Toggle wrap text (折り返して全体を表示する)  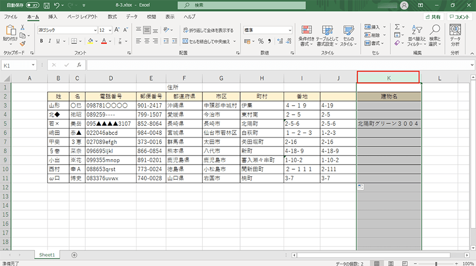pyautogui.click(x=208, y=30)
